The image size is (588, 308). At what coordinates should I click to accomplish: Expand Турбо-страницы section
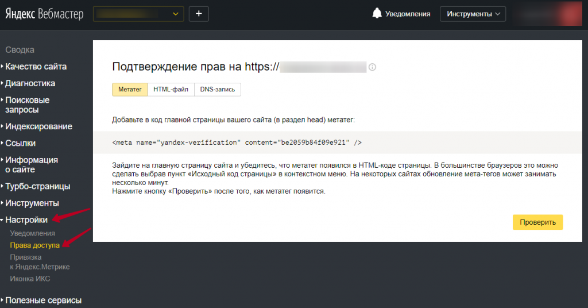(x=37, y=186)
